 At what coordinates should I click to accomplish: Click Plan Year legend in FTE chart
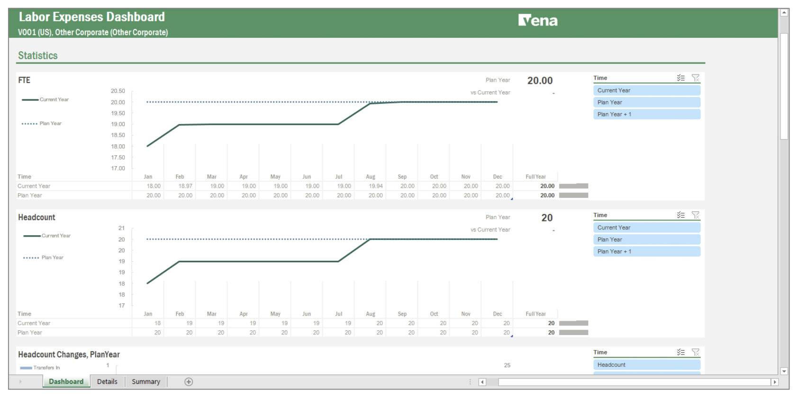(x=42, y=124)
